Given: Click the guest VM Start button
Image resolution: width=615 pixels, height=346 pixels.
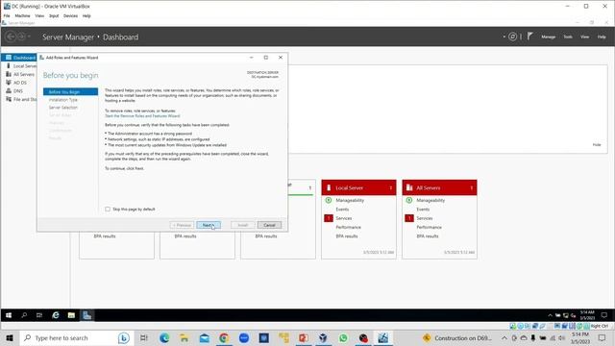Looking at the screenshot, I should (9, 315).
